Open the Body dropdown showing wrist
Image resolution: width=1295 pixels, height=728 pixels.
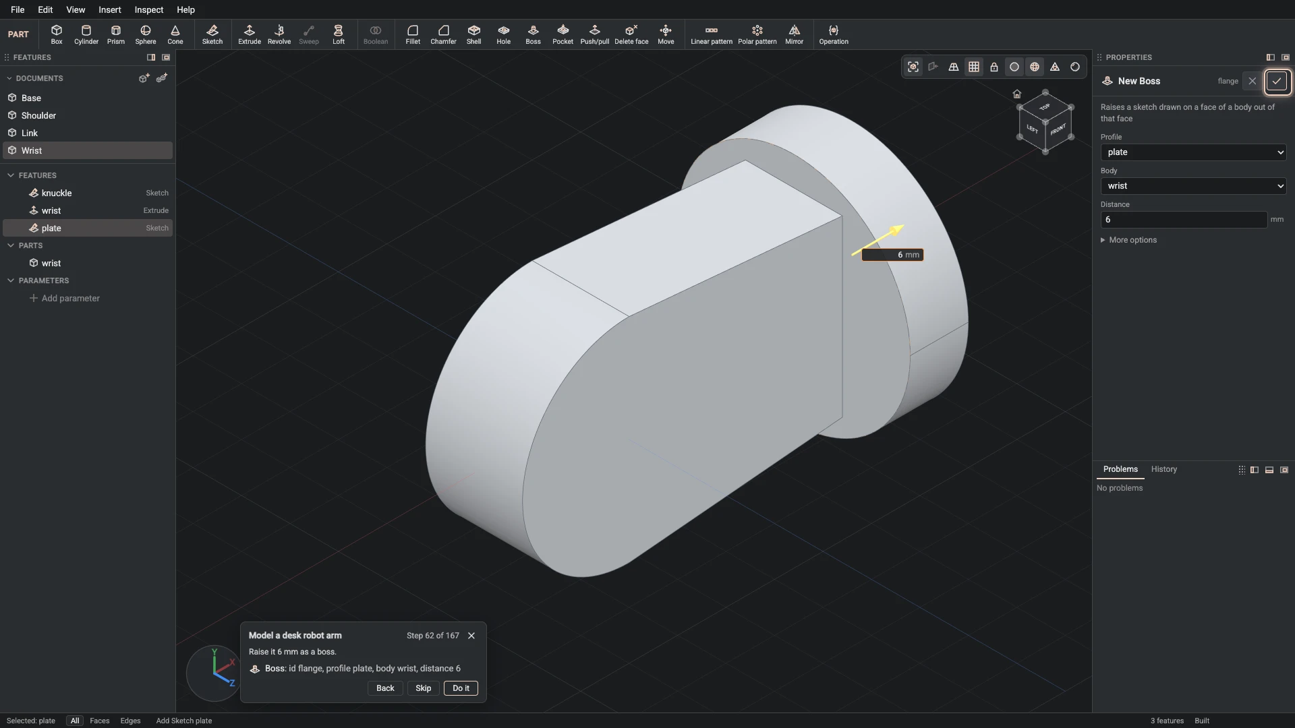1193,186
